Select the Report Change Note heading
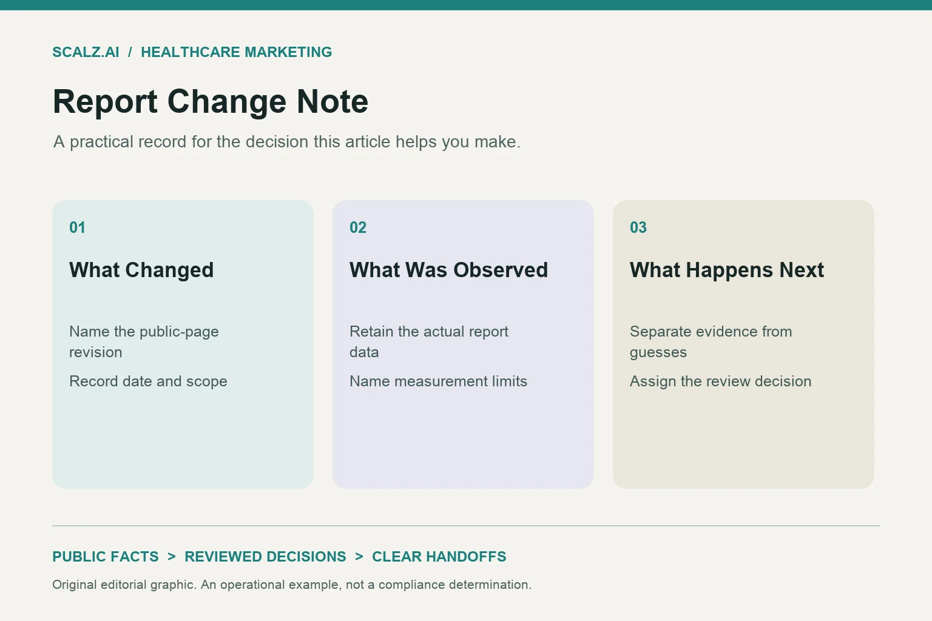The image size is (932, 621). [x=211, y=101]
